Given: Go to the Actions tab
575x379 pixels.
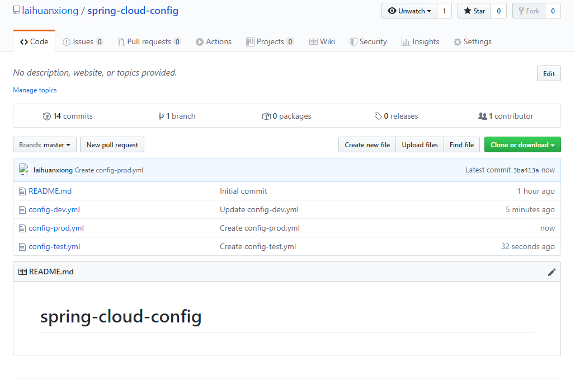Looking at the screenshot, I should coord(214,42).
